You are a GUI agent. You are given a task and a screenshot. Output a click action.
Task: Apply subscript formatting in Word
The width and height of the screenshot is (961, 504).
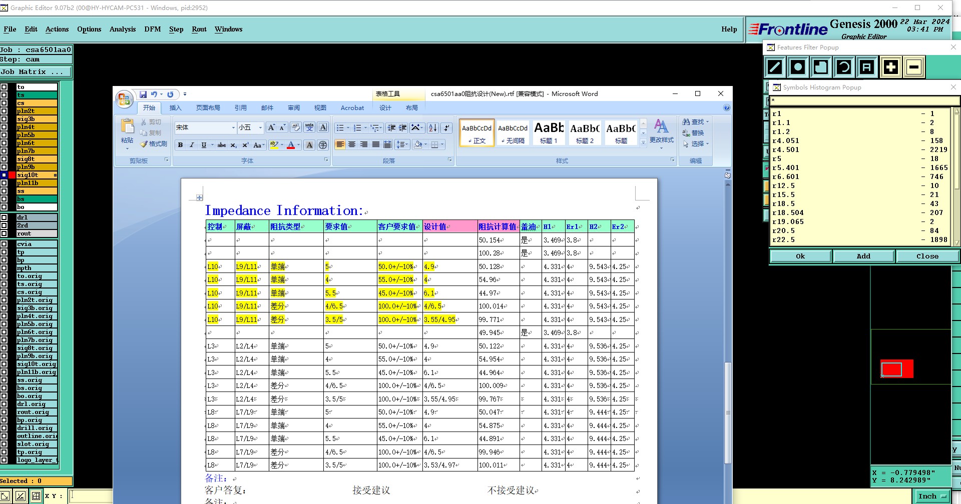(x=233, y=145)
